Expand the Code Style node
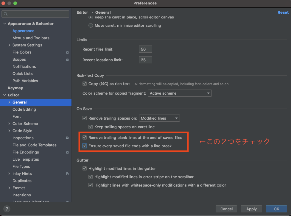This screenshot has height=216, width=291. [x=9, y=131]
